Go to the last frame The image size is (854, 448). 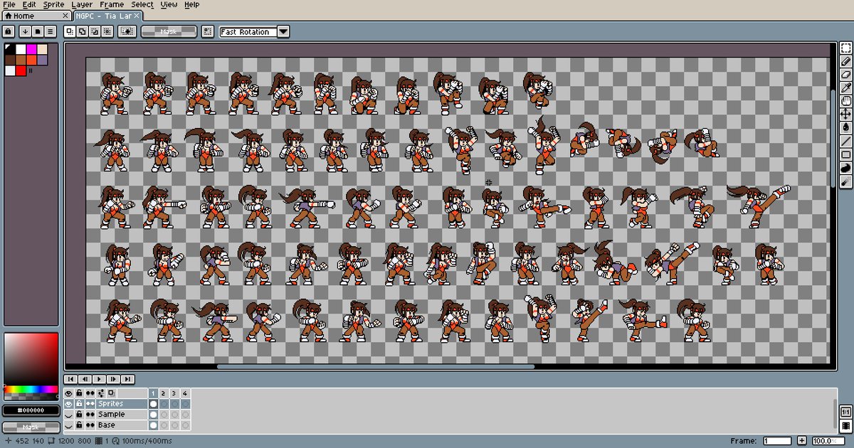127,380
